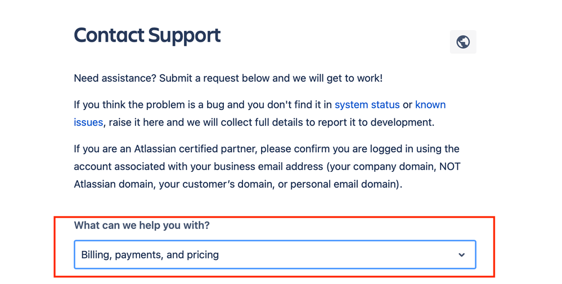This screenshot has width=562, height=284.
Task: Click the Atlassian certified partner paragraph
Action: coord(267,166)
